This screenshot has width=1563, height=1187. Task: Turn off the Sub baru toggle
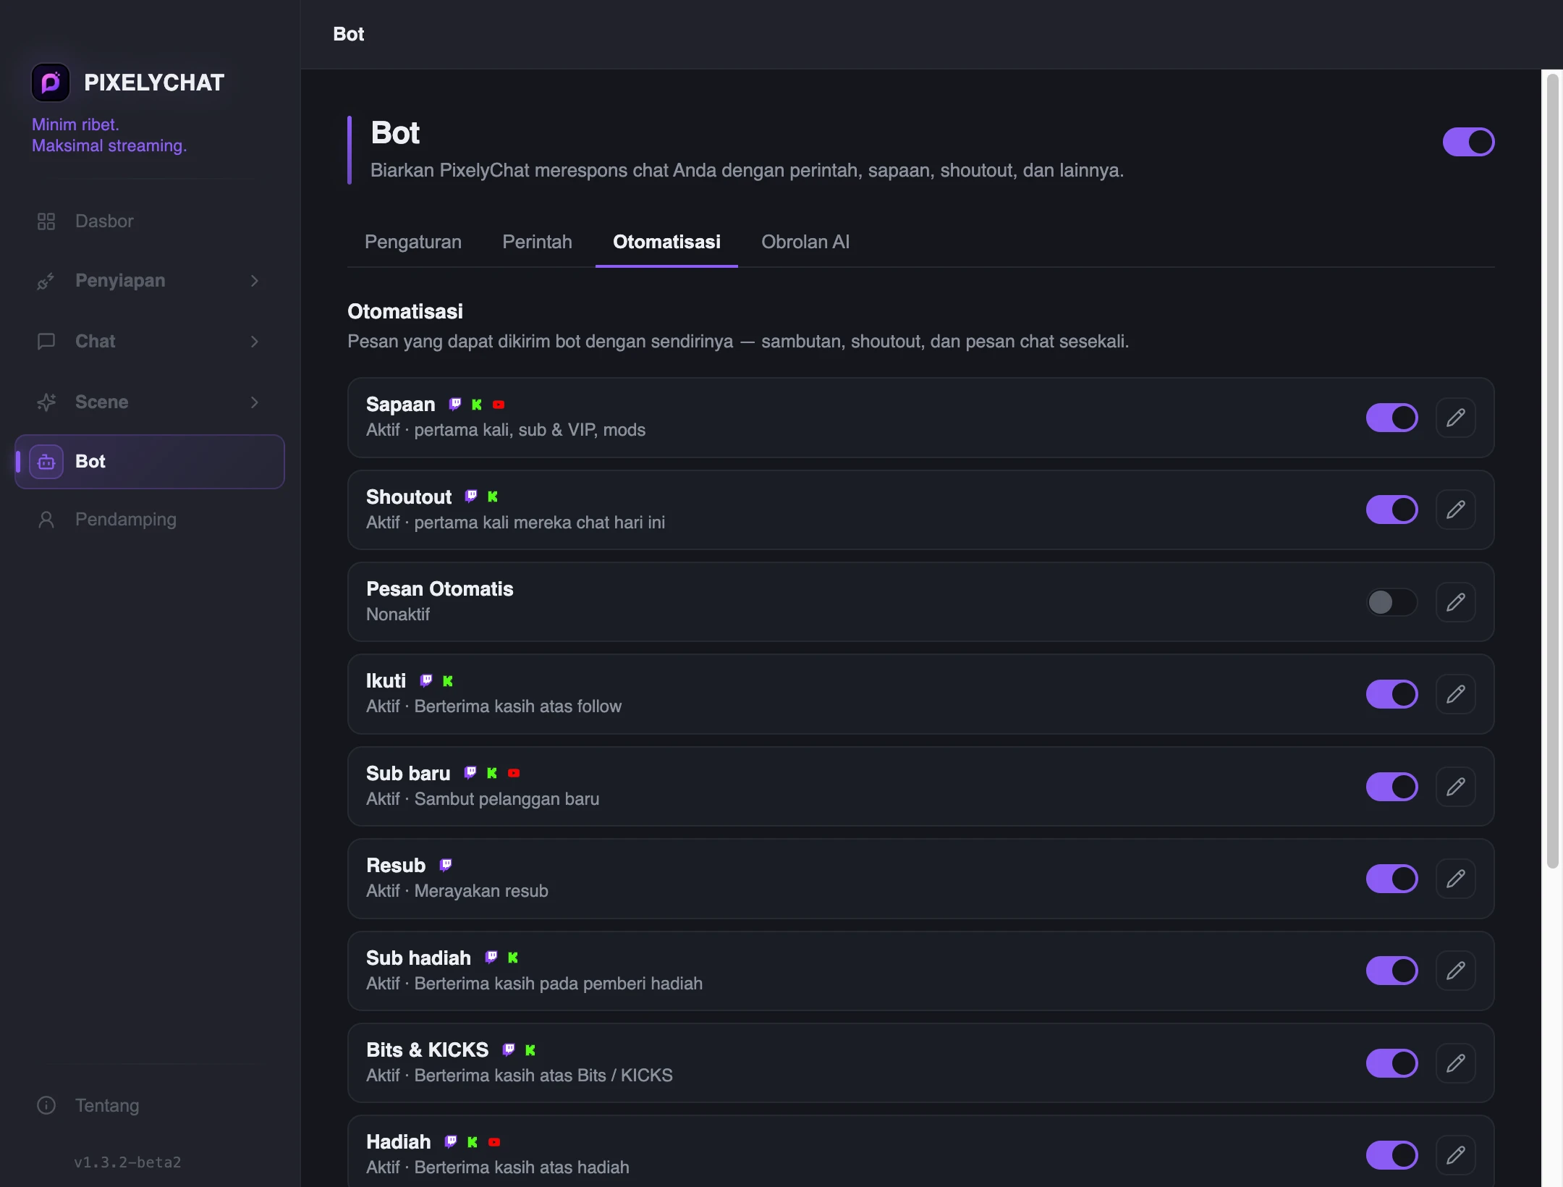pos(1392,787)
